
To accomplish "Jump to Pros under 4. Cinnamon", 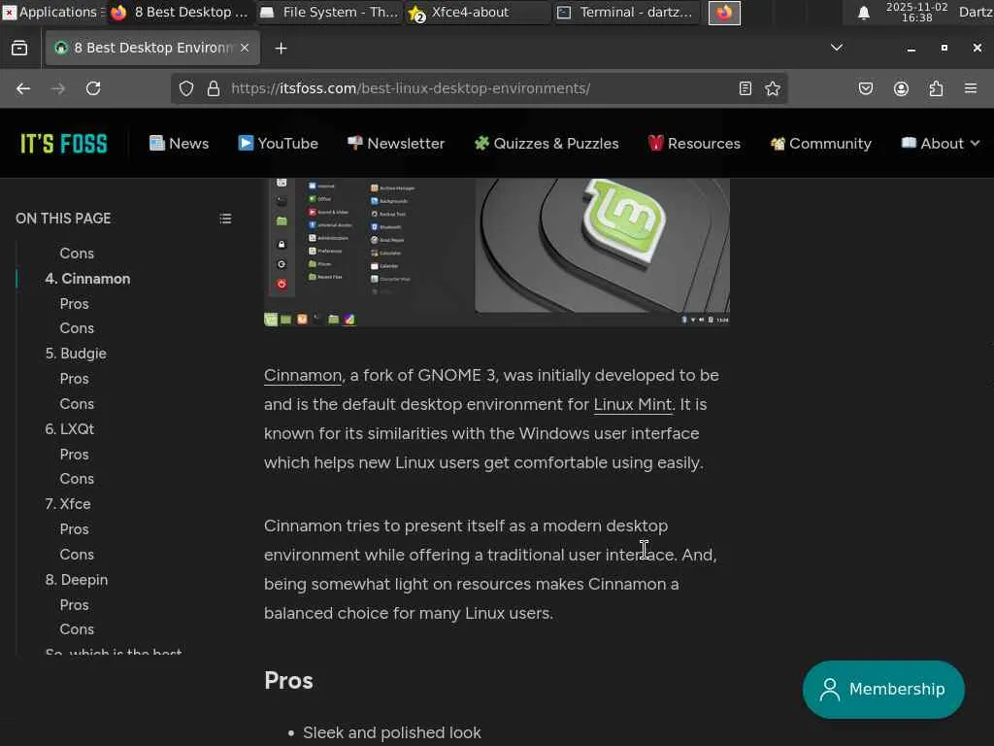I will pos(74,304).
